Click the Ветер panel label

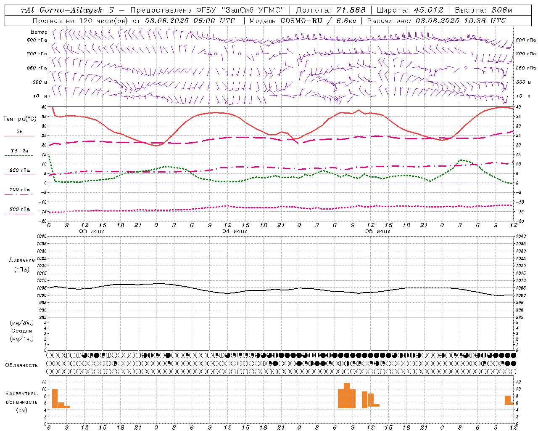pos(39,32)
